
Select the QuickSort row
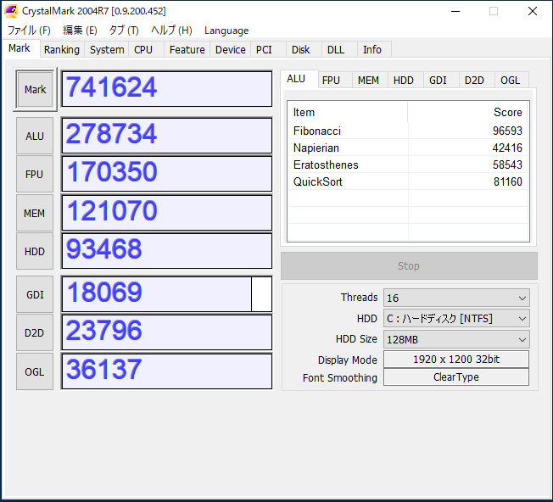(x=408, y=181)
